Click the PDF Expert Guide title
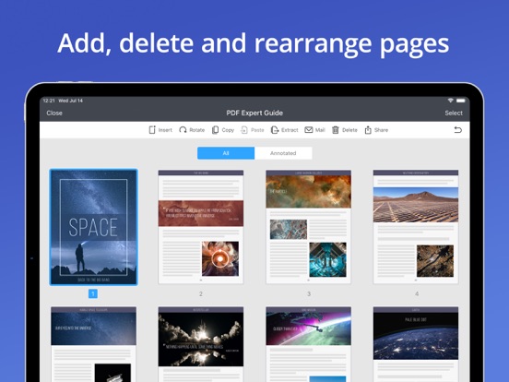Screen dimensions: 509x382 click(x=254, y=113)
